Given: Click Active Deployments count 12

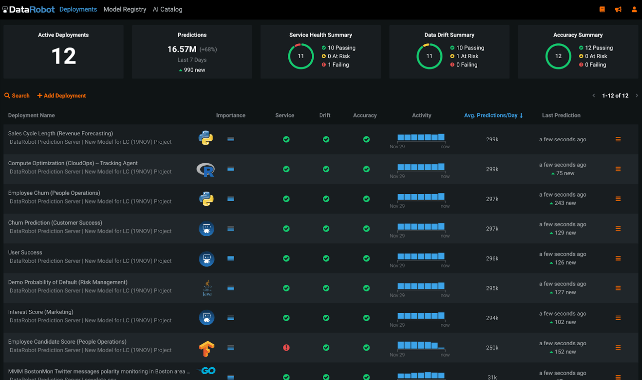Looking at the screenshot, I should [64, 56].
